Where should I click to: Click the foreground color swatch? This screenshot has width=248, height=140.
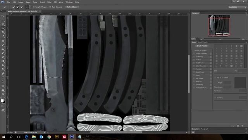2,101
